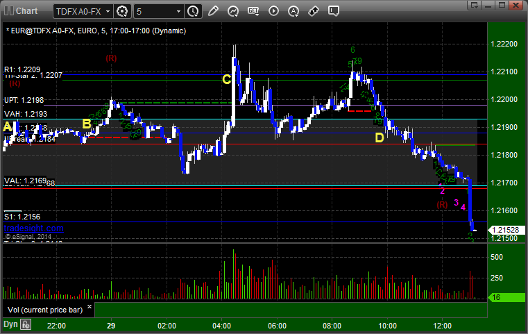Viewport: 528px width, 334px height.
Task: Click the symbol link arrows icon
Action: [314, 11]
